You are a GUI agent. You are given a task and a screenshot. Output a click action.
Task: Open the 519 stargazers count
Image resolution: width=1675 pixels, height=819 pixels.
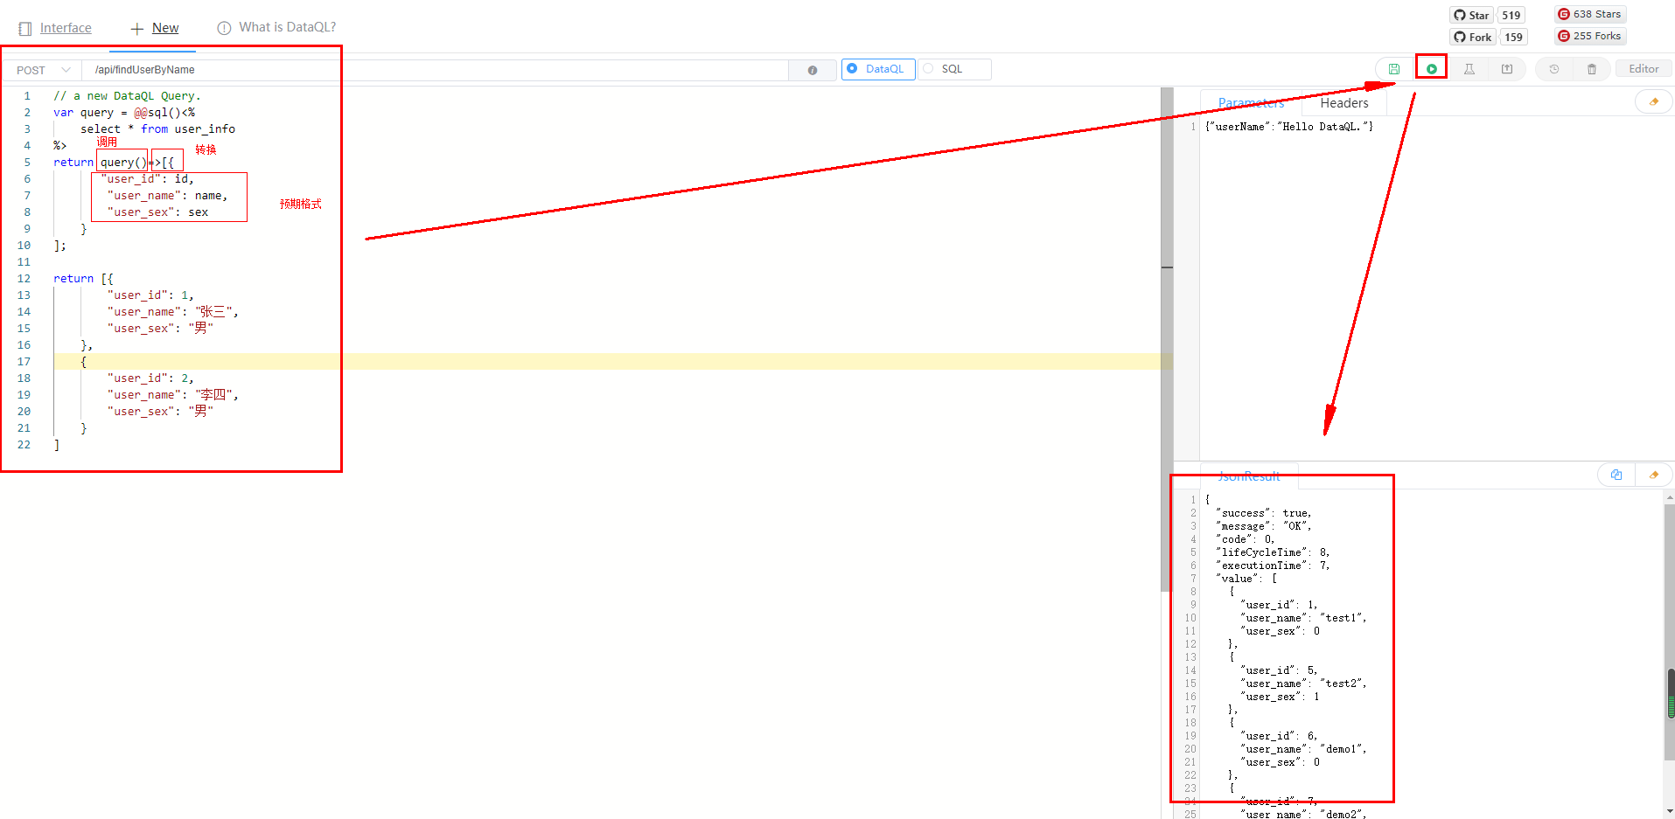point(1511,15)
